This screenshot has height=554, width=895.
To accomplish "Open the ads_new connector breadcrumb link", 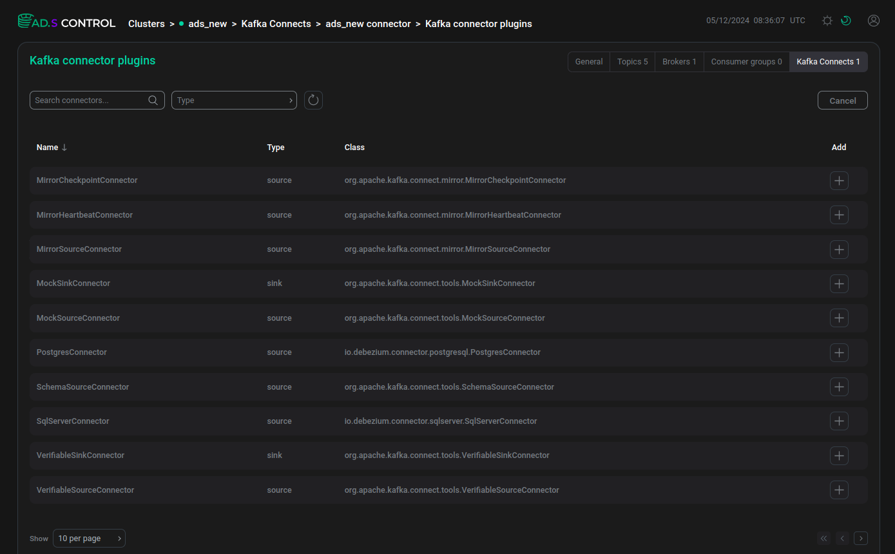I will pos(368,24).
